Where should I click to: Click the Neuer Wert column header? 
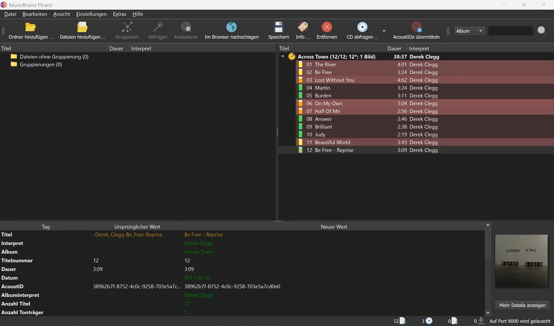click(334, 227)
